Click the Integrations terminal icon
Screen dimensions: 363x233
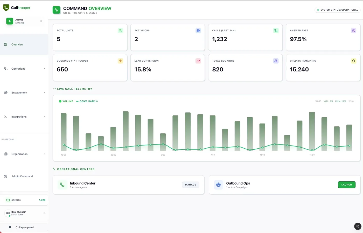pos(5,116)
